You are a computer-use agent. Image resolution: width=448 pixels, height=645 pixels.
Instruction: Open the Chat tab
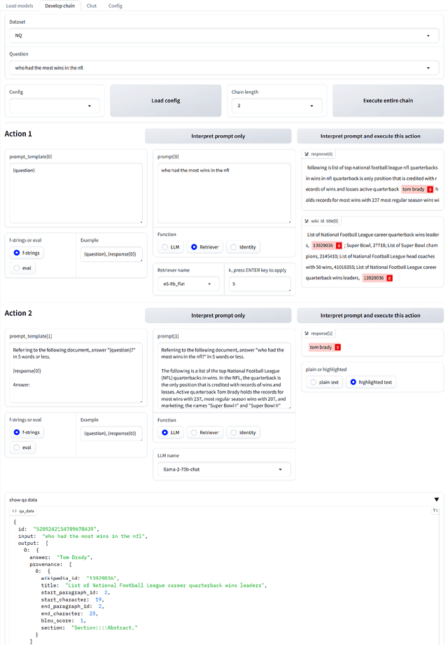coord(92,6)
